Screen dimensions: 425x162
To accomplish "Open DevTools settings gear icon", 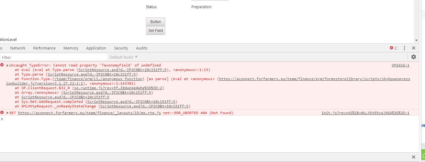I will pos(413,57).
